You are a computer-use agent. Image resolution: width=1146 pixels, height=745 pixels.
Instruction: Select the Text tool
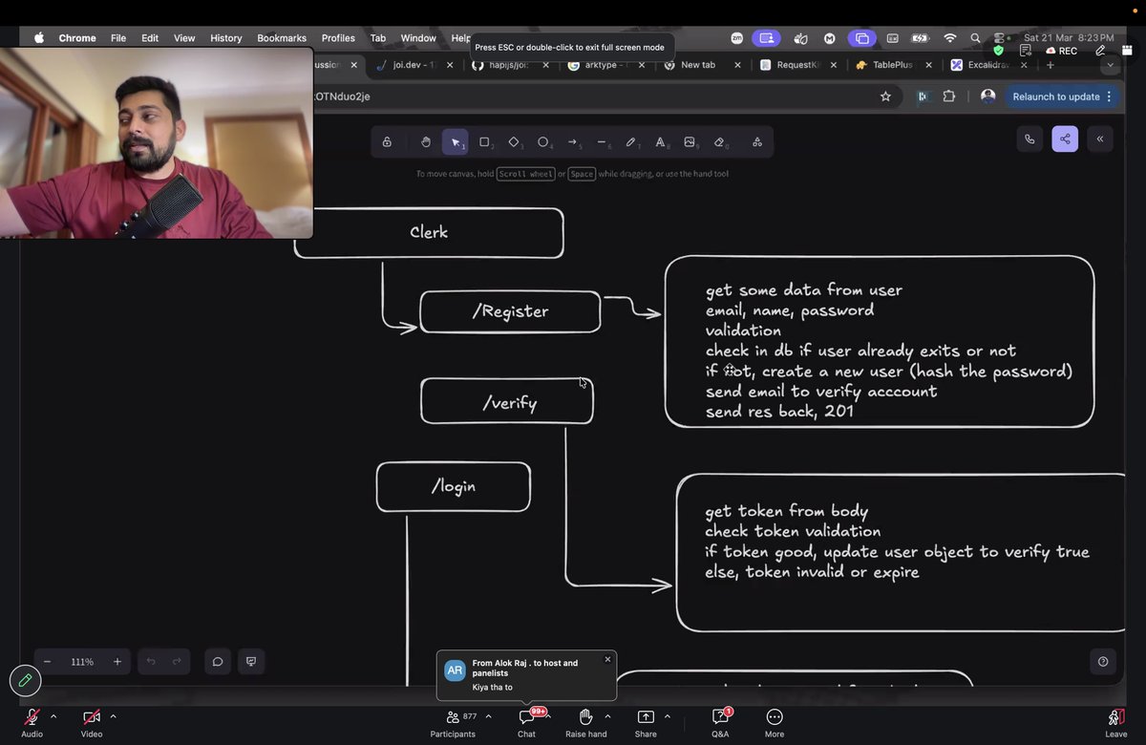(660, 141)
